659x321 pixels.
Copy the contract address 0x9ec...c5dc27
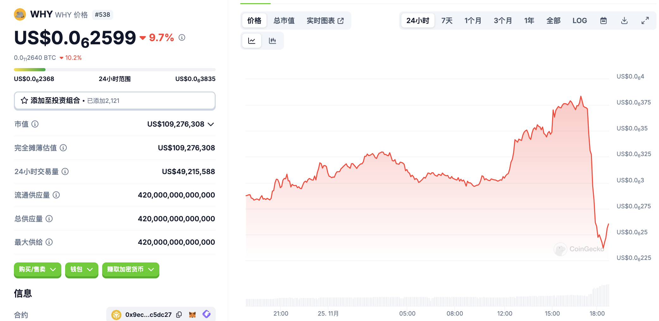179,315
